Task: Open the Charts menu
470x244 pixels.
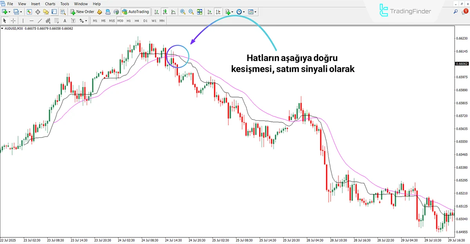Action: point(50,4)
